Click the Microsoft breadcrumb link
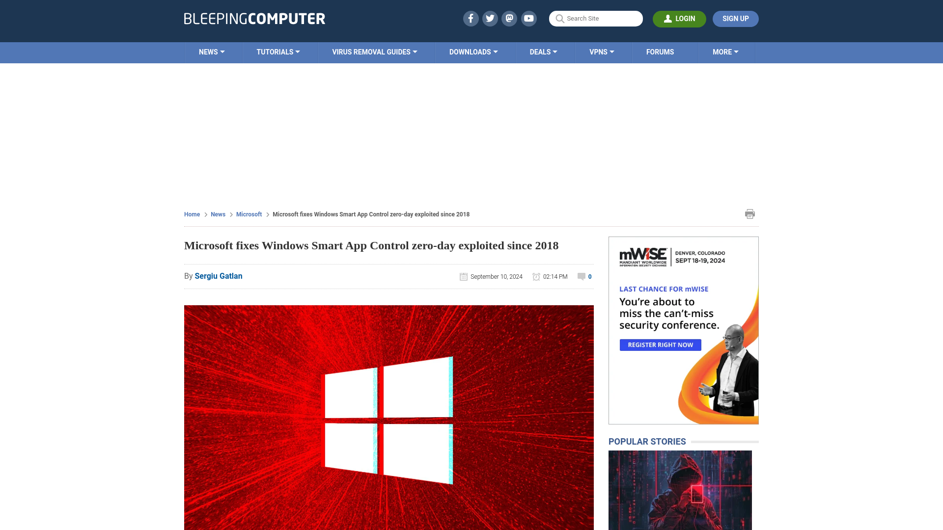 [249, 213]
